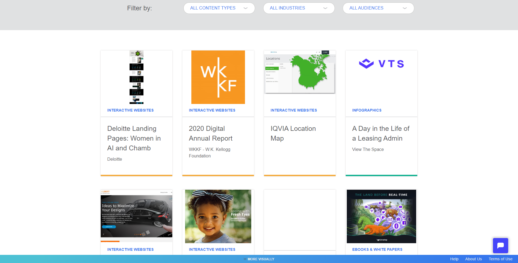This screenshot has height=263, width=518.
Task: Open The Land Before Real-Time thumbnail
Action: (381, 216)
